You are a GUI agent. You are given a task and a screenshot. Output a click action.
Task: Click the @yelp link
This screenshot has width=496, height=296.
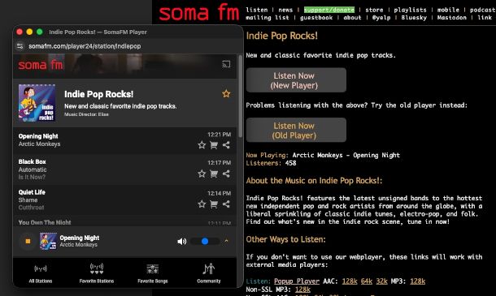pyautogui.click(x=381, y=18)
